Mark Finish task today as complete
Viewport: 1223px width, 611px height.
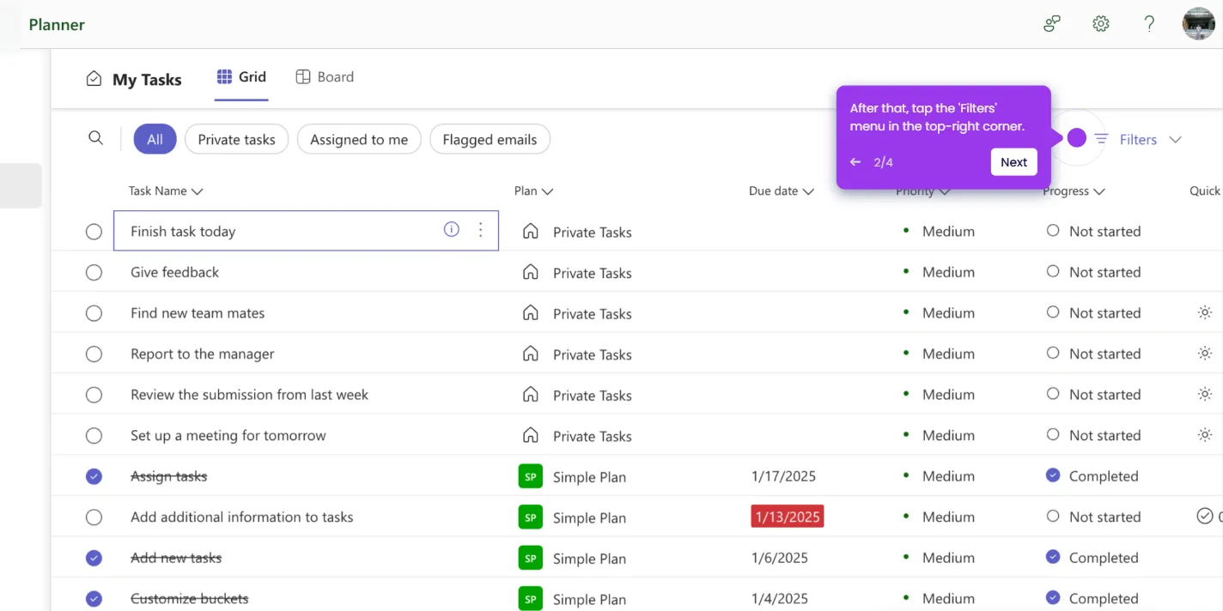tap(94, 232)
